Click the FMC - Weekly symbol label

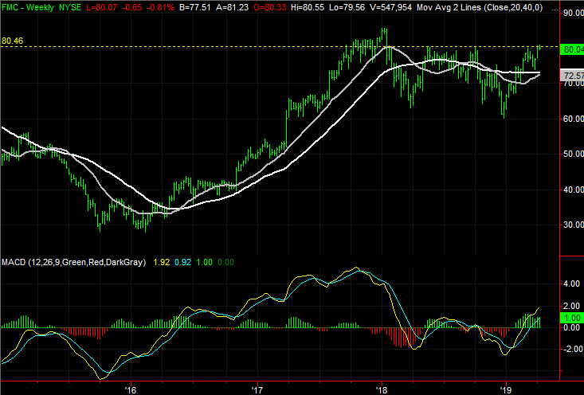coord(28,7)
